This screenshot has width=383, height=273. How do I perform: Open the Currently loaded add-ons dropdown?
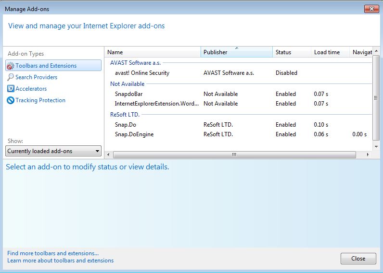pos(53,151)
